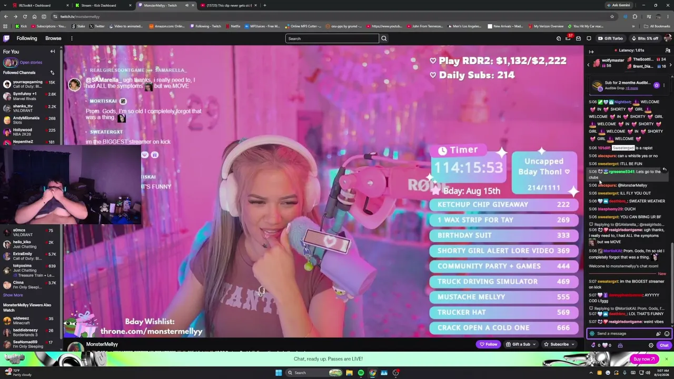Image resolution: width=674 pixels, height=379 pixels.
Task: Open chat settings gear
Action: coord(651,346)
